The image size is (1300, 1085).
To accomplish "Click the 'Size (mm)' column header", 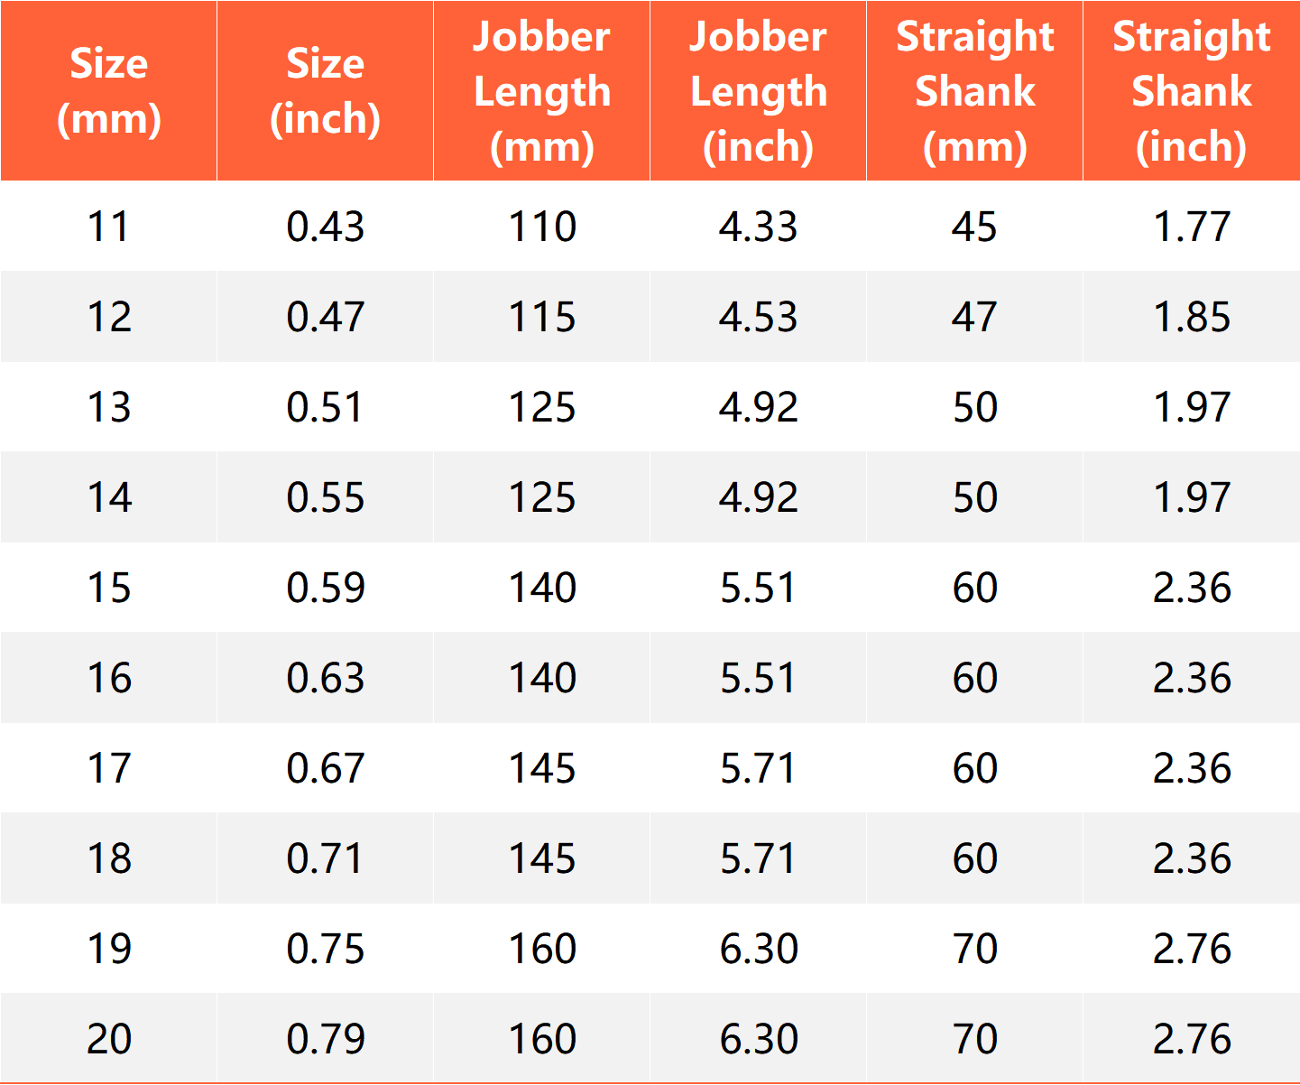I will pyautogui.click(x=108, y=91).
